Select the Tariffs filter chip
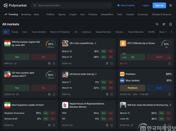This screenshot has height=131, width=176. (x=151, y=32)
